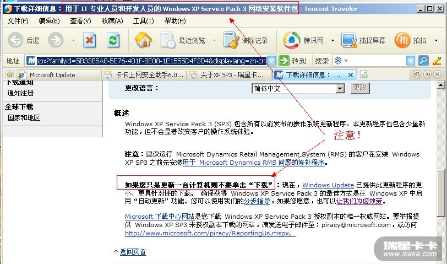The width and height of the screenshot is (447, 264).
Task: Click the Back (后退) arrow icon
Action: (15, 40)
